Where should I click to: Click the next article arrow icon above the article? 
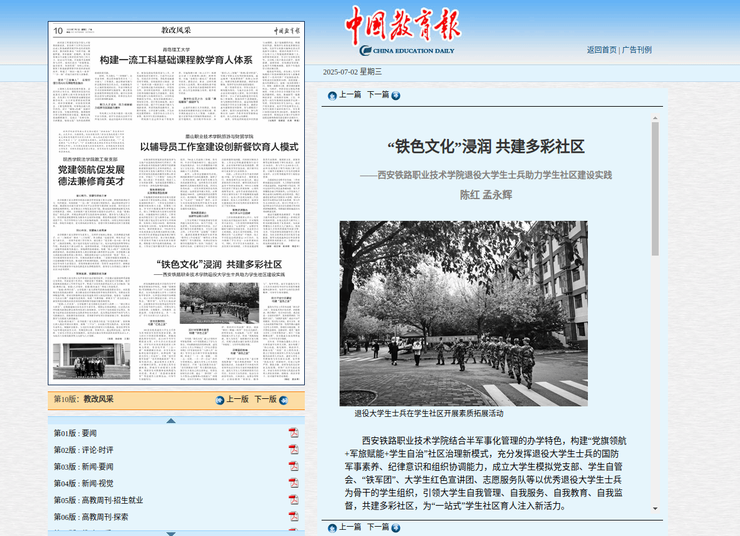[x=395, y=96]
